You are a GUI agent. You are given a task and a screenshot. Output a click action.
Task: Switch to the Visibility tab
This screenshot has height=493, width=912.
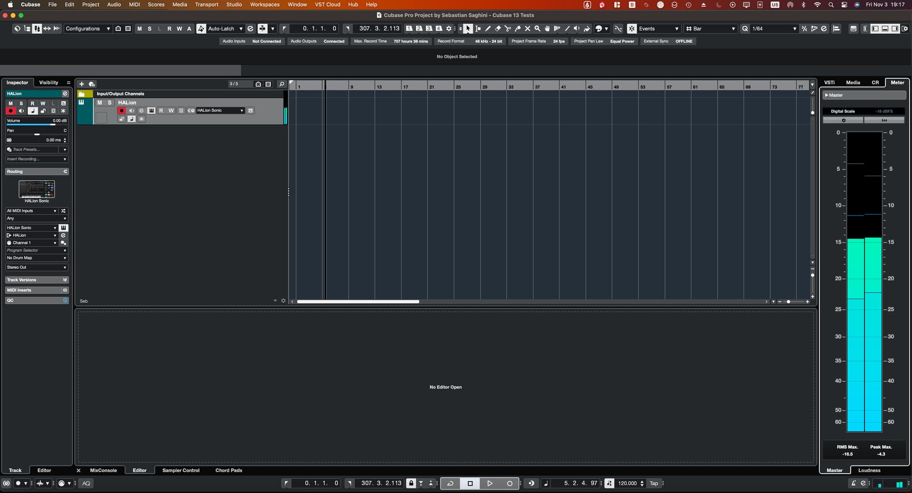tap(48, 83)
